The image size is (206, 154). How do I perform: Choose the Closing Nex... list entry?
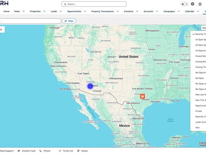(198, 62)
